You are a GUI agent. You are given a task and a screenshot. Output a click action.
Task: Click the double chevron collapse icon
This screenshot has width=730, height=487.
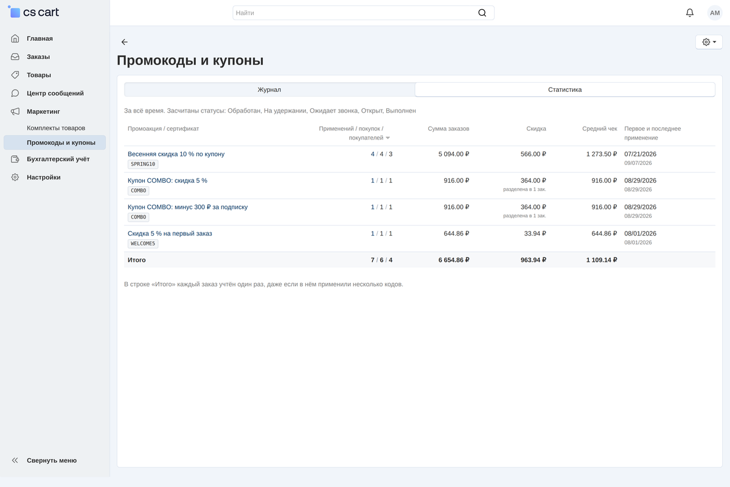point(15,460)
